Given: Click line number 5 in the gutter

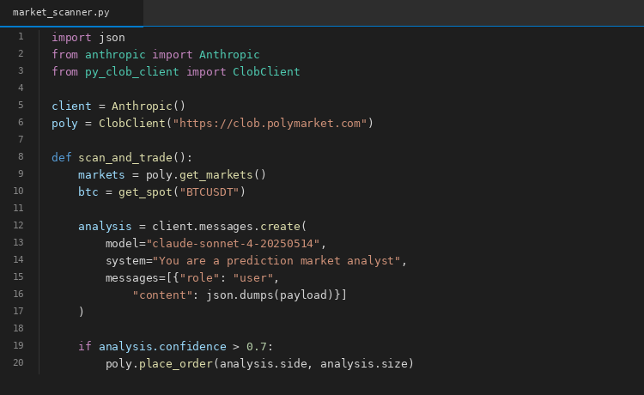Looking at the screenshot, I should coord(21,105).
